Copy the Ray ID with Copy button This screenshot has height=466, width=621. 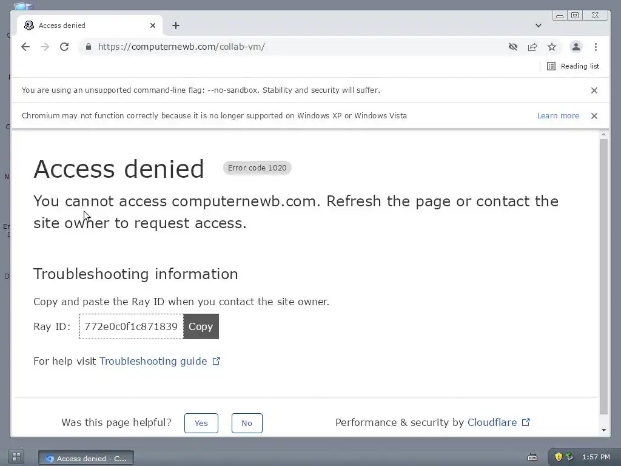coord(201,326)
